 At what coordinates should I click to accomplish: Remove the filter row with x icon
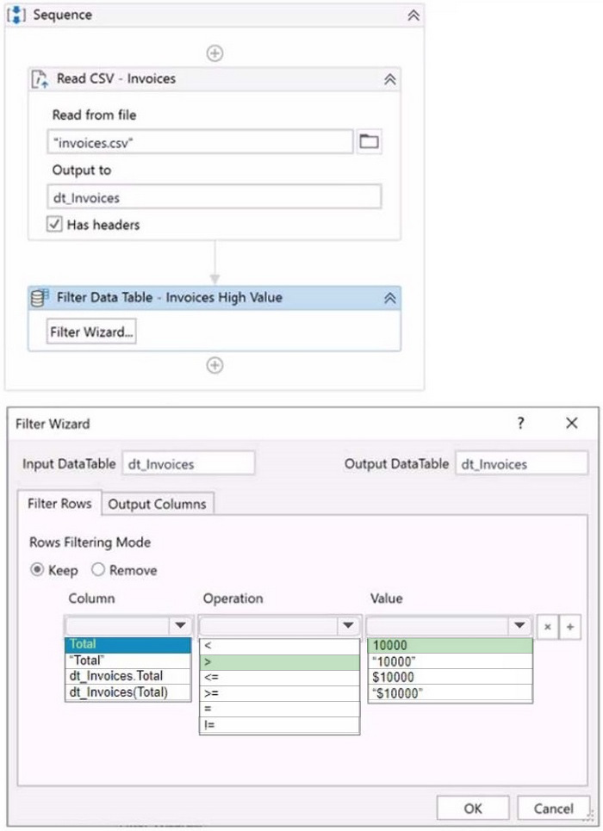pos(547,626)
